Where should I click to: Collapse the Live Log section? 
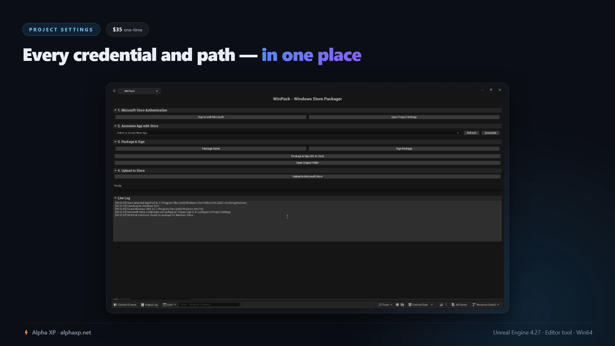tap(116, 198)
